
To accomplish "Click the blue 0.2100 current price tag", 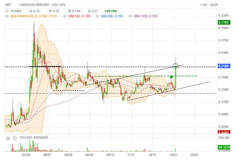I will [x=224, y=66].
